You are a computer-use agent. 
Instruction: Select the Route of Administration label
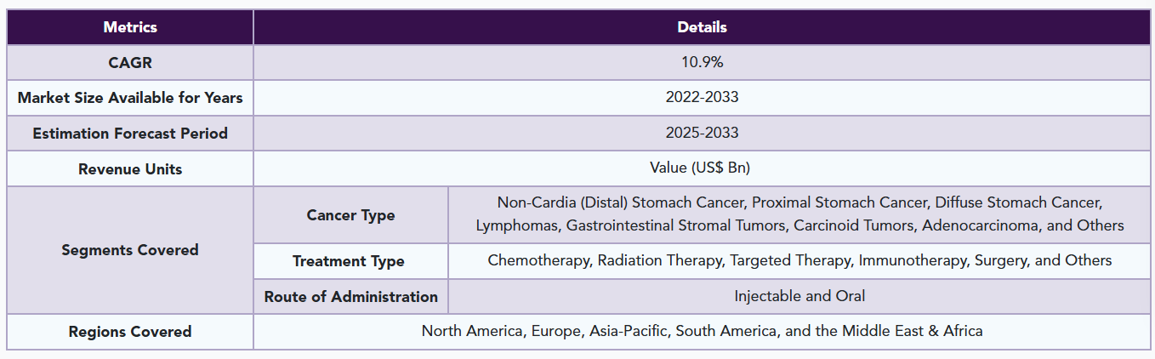click(x=350, y=297)
